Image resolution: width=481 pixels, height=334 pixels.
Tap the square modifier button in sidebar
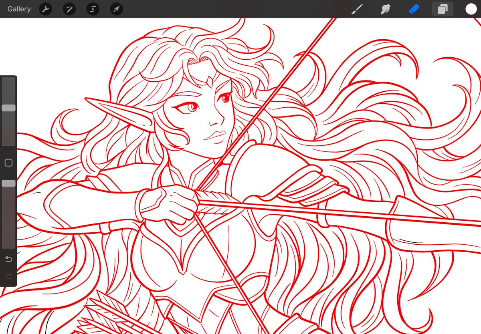(8, 163)
